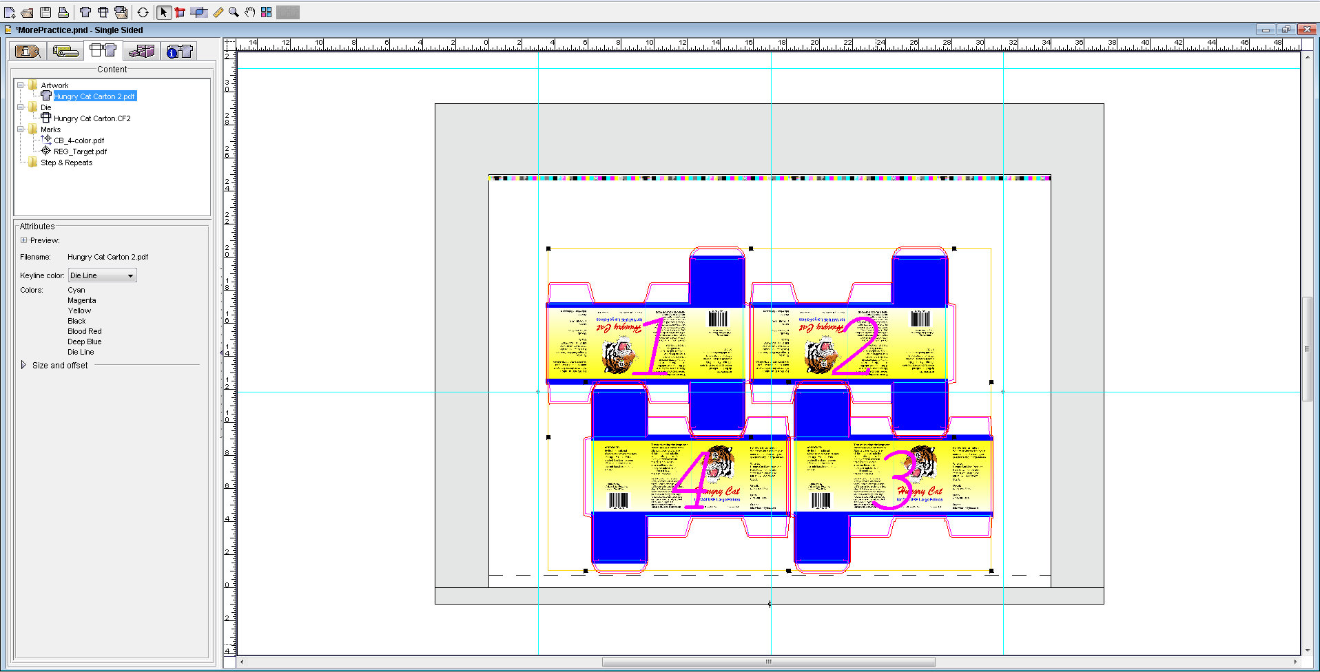Add artwork with the filled shirt toolbar icon
Screen dimensions: 1320x672
tap(85, 12)
